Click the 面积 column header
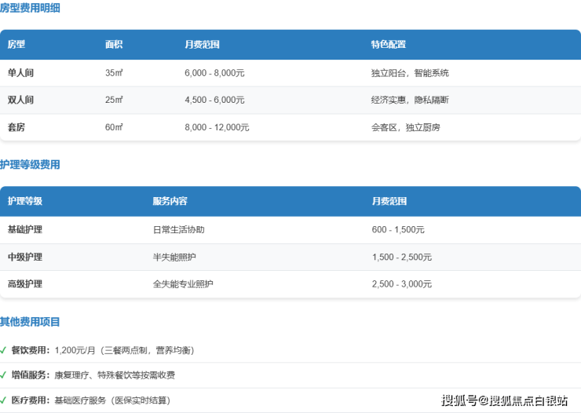This screenshot has height=413, width=581. (x=114, y=45)
